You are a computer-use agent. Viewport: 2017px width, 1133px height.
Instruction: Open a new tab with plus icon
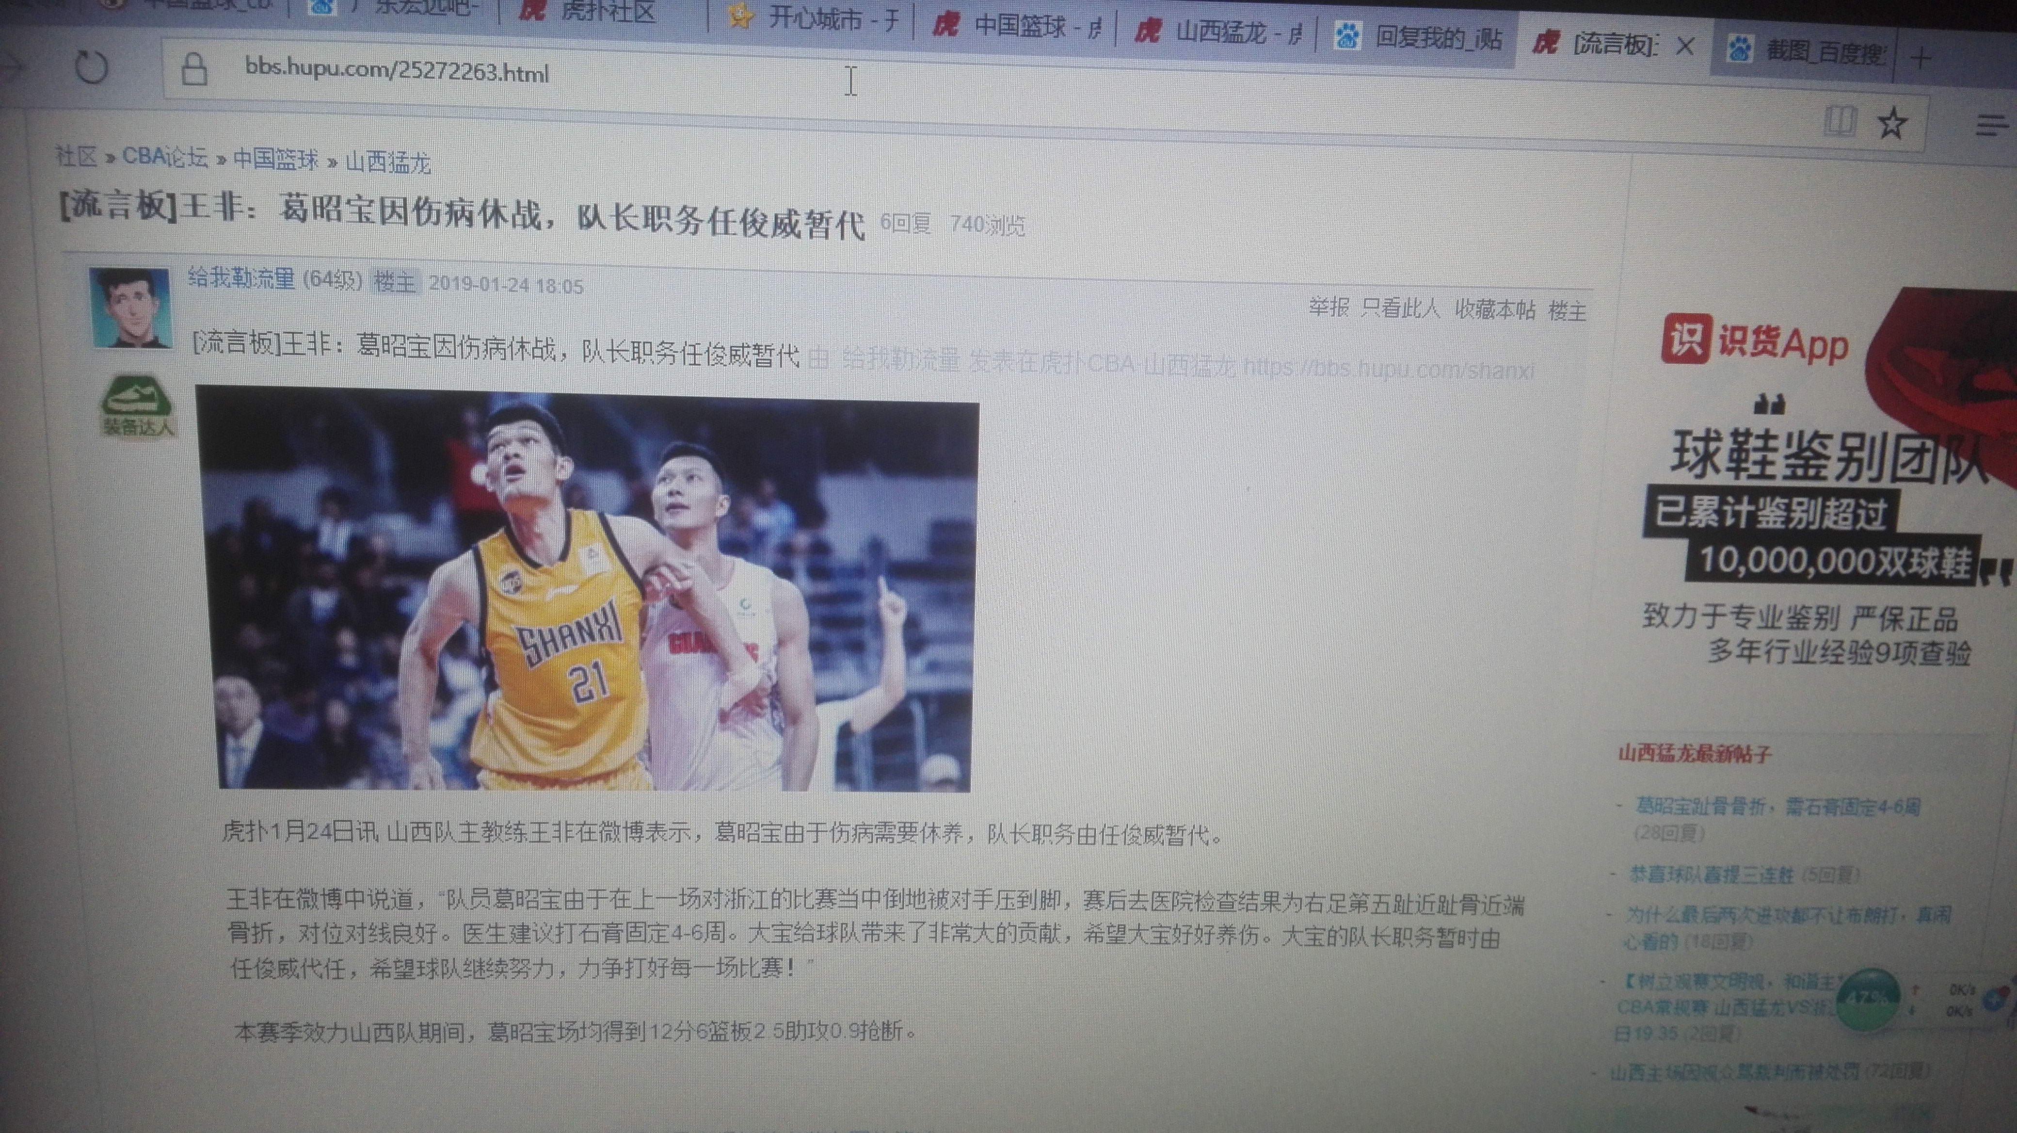(x=1921, y=57)
